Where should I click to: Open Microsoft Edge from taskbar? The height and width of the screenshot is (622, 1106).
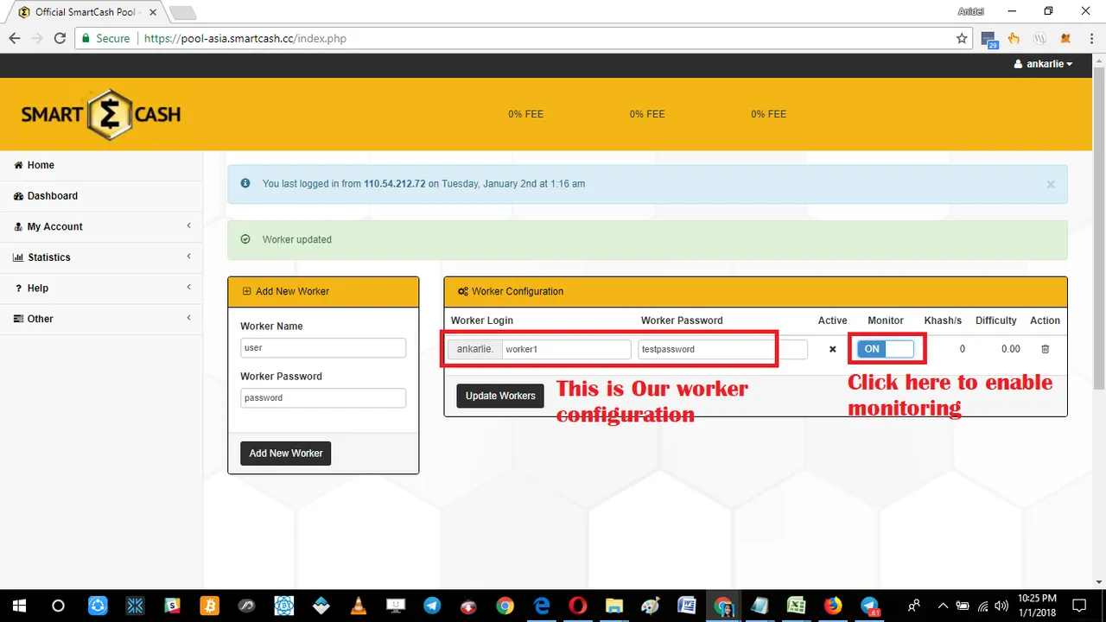[x=542, y=606]
